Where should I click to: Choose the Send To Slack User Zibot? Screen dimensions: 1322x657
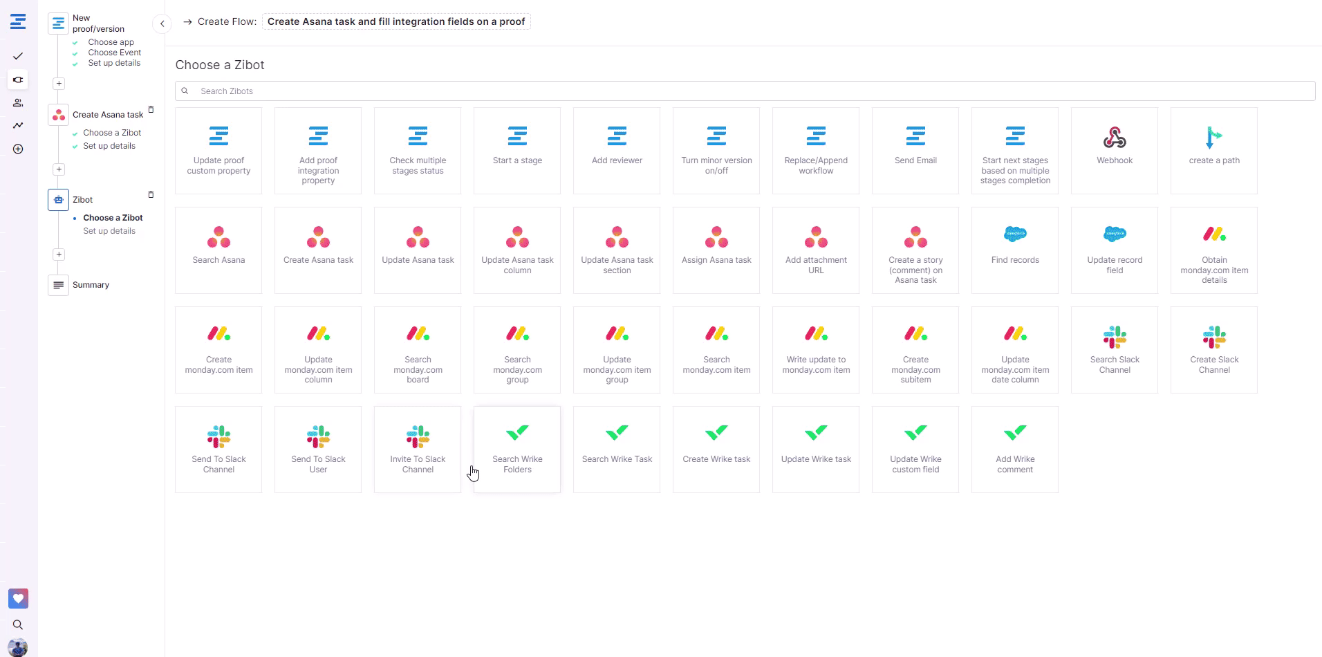coord(318,450)
